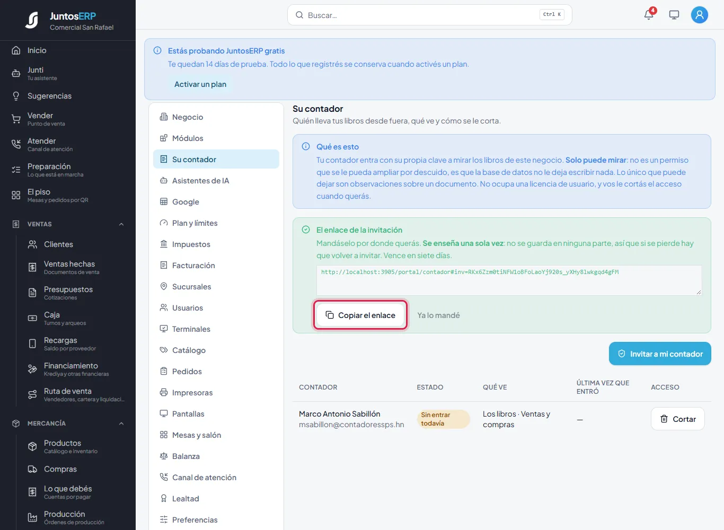
Task: Click the Inicio home icon
Action: 16,50
